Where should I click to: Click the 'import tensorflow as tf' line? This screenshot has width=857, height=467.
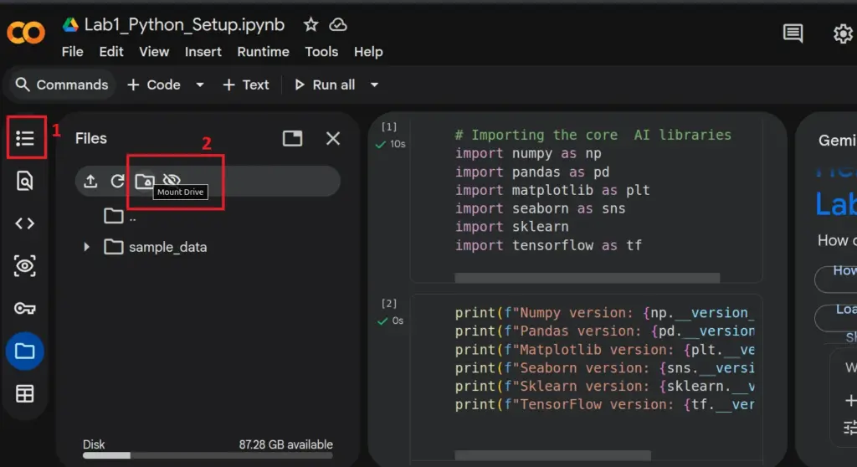point(548,245)
